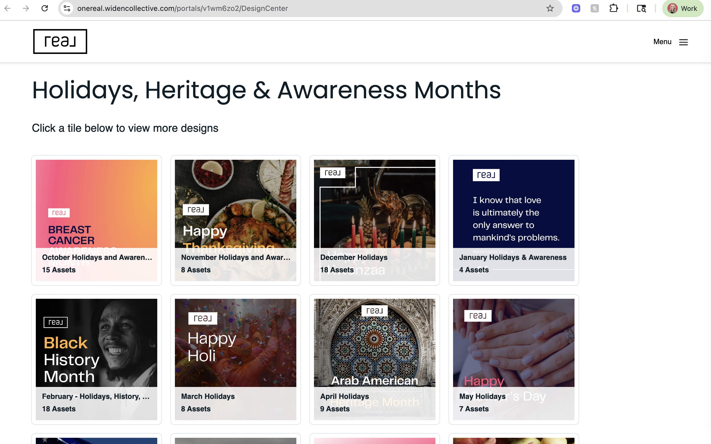
Task: Reload the page with refresh icon
Action: pyautogui.click(x=45, y=8)
